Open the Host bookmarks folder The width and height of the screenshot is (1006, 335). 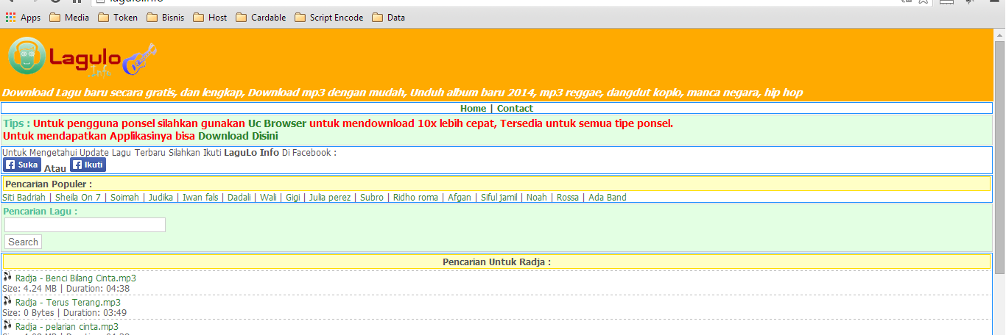pos(211,18)
